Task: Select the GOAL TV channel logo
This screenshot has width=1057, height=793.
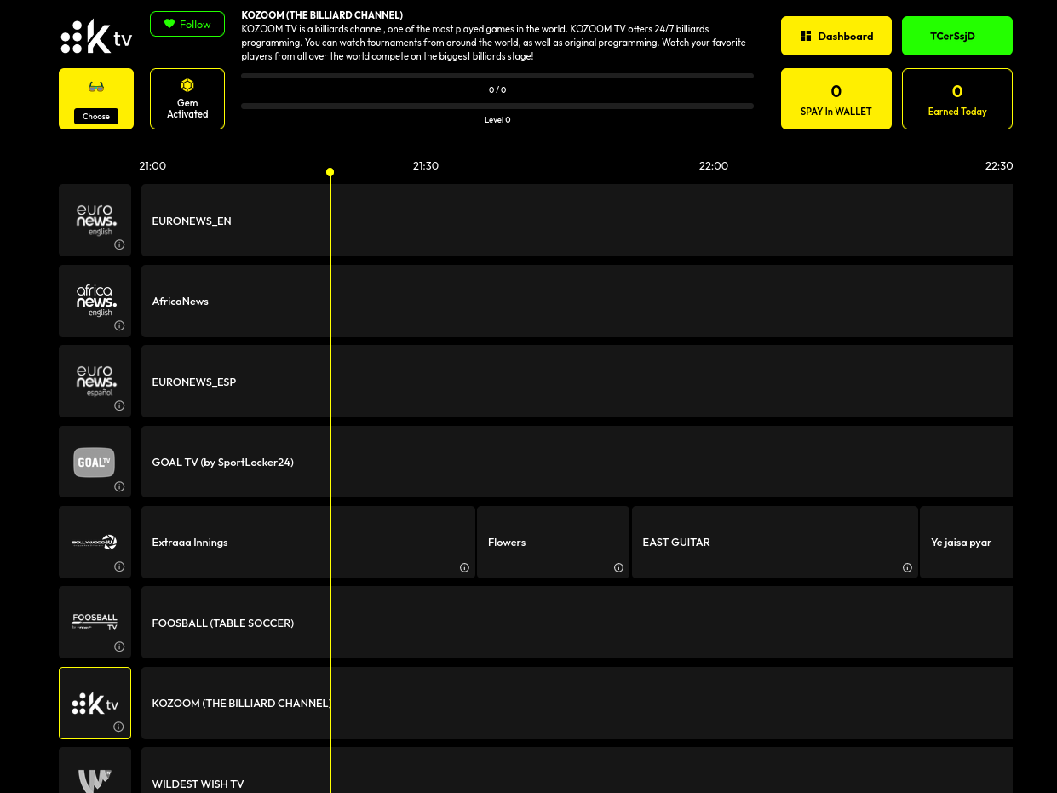Action: [95, 462]
